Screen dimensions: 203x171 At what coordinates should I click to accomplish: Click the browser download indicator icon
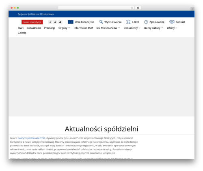[x=138, y=8]
